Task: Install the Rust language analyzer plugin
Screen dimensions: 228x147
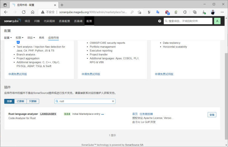Action: [212, 115]
